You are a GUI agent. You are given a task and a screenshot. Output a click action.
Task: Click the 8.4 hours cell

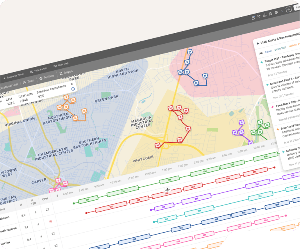(29, 239)
